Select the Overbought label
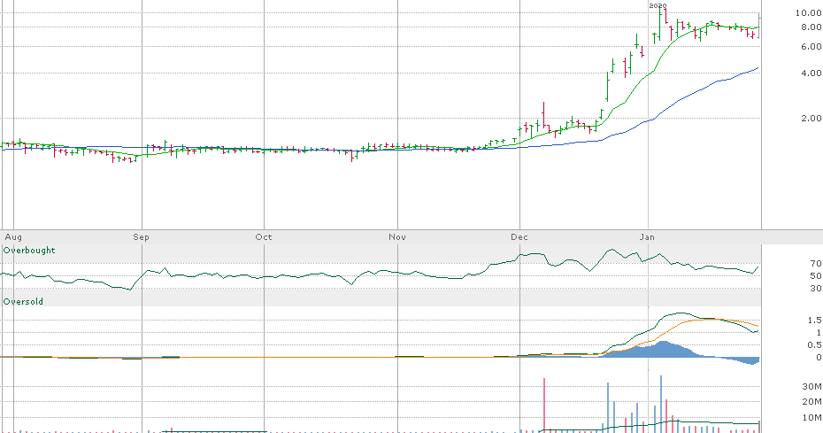Image resolution: width=823 pixels, height=433 pixels. pos(29,250)
